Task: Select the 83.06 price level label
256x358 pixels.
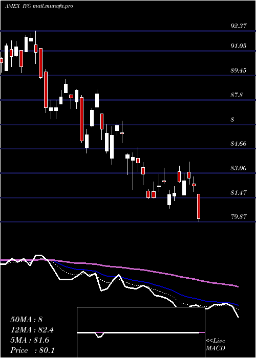Action: click(239, 168)
